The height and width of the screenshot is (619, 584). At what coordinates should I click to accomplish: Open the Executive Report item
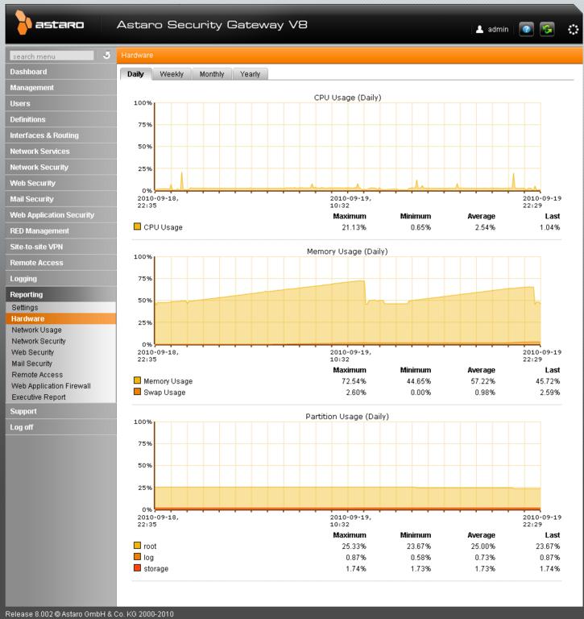tap(60, 397)
